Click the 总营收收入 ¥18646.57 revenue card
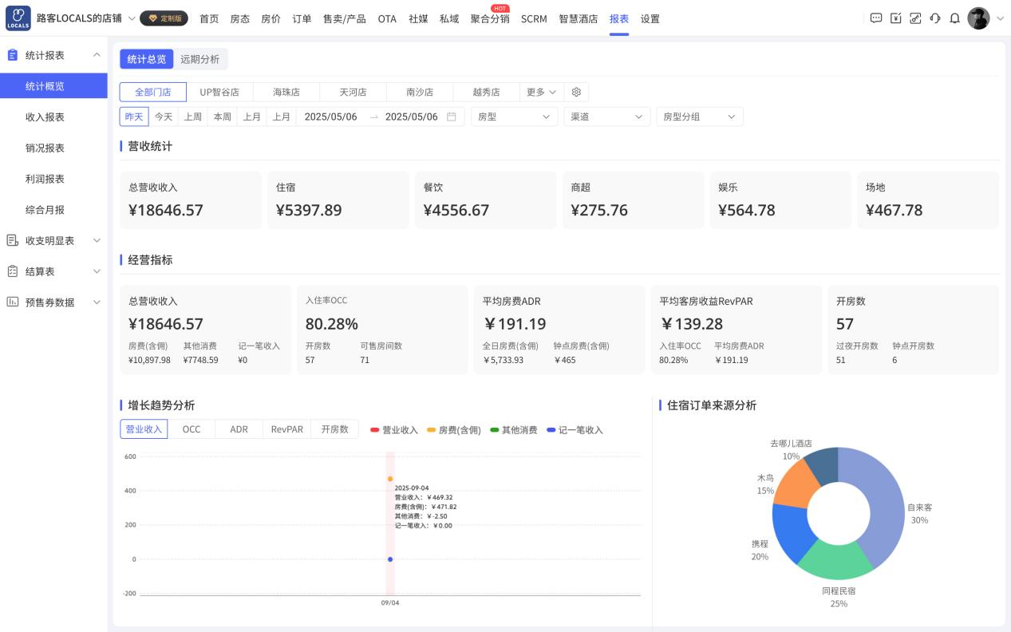 pyautogui.click(x=191, y=200)
